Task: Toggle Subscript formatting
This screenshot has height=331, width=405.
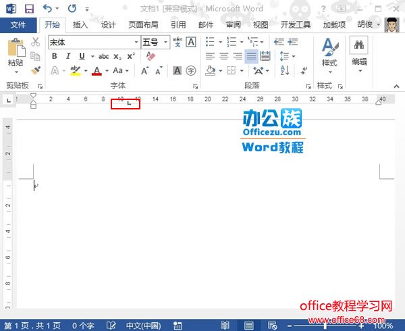Action: click(117, 57)
